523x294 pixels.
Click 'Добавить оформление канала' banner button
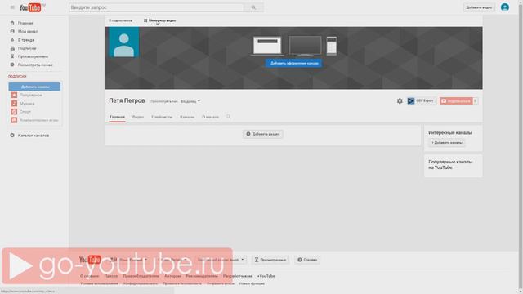point(294,64)
